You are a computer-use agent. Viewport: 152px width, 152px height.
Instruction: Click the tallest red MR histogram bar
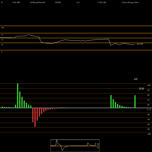(35, 117)
